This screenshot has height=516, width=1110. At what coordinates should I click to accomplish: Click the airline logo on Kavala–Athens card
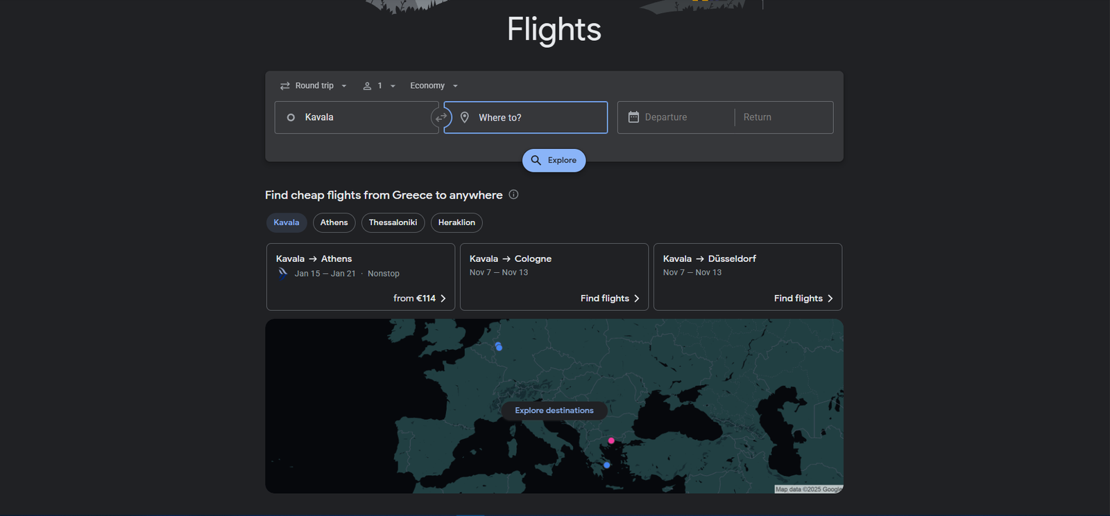tap(283, 273)
